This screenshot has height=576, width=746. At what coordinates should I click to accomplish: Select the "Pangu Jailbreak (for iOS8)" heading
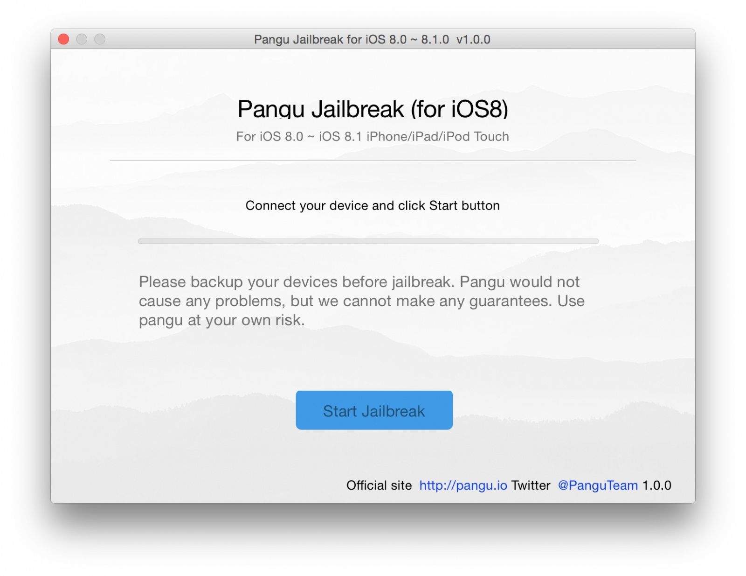(373, 109)
